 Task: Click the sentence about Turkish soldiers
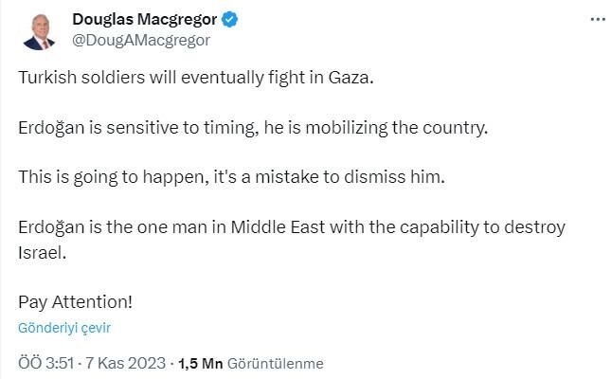(x=196, y=78)
